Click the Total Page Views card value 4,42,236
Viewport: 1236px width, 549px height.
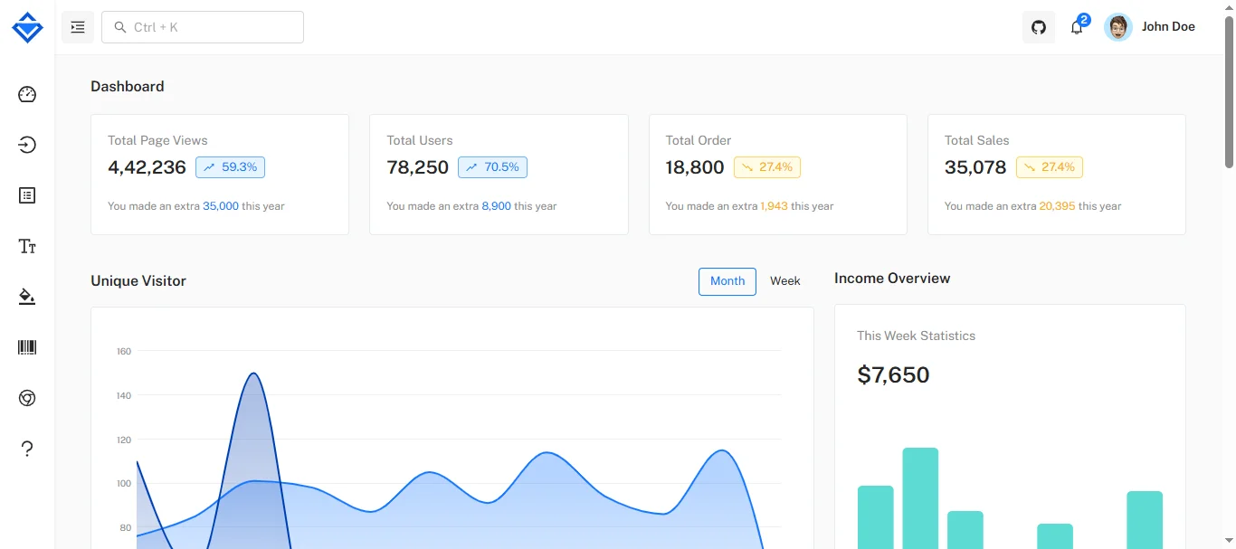147,167
